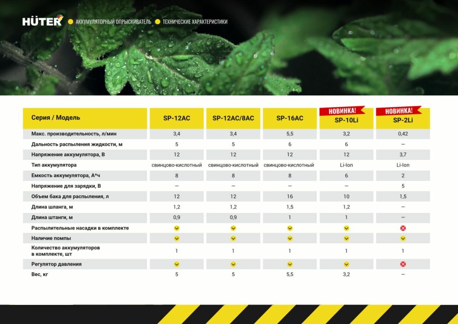
Task: Click the Регулятор давления row label
Action: [56, 264]
